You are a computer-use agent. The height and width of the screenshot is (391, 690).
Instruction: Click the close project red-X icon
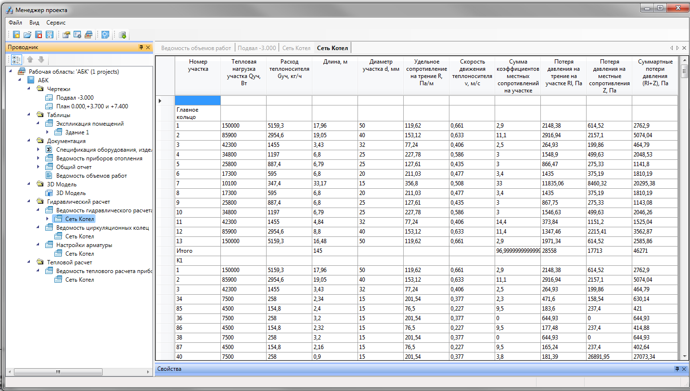click(x=38, y=35)
